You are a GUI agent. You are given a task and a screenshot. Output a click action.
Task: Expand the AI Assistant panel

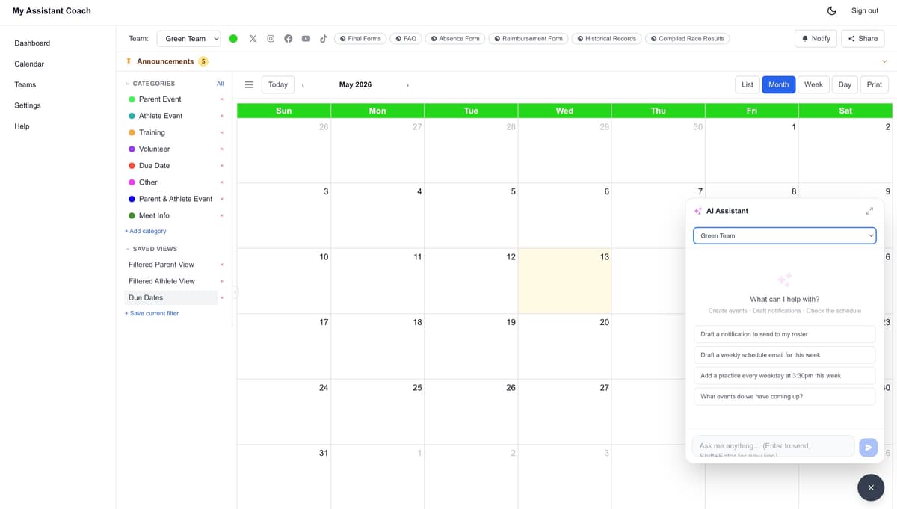click(x=869, y=211)
